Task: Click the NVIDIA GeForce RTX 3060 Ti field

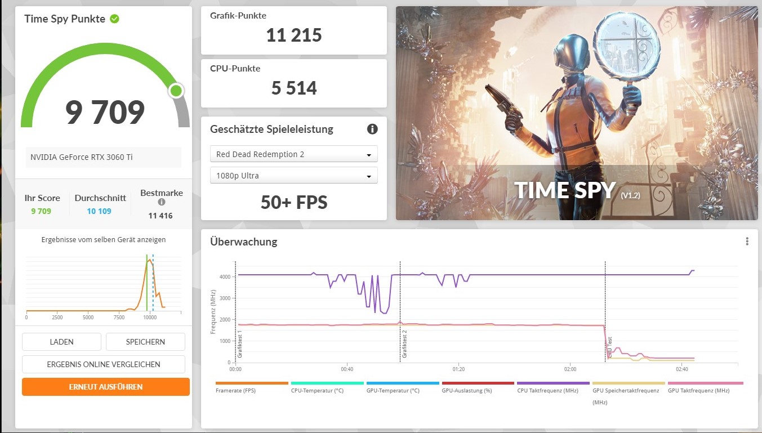Action: click(104, 157)
